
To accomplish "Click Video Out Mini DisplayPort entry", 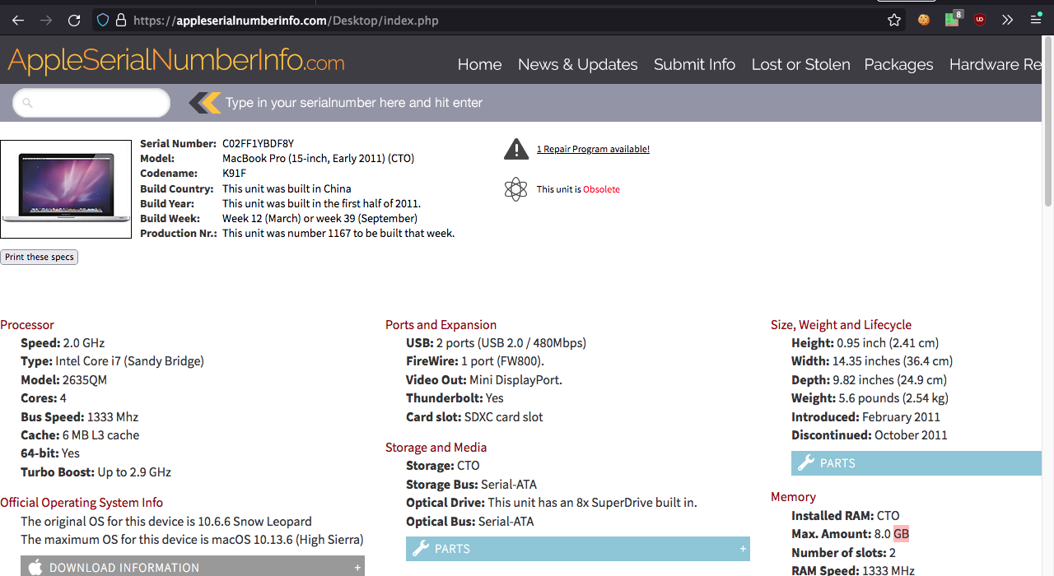I will click(484, 379).
